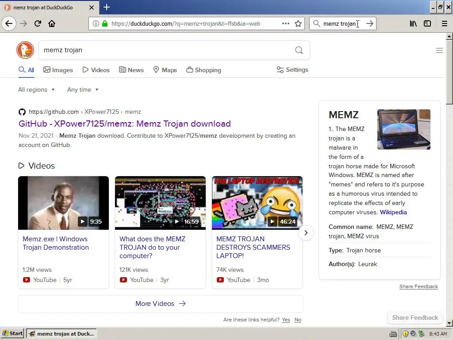Show next videos with carousel arrow

(306, 233)
